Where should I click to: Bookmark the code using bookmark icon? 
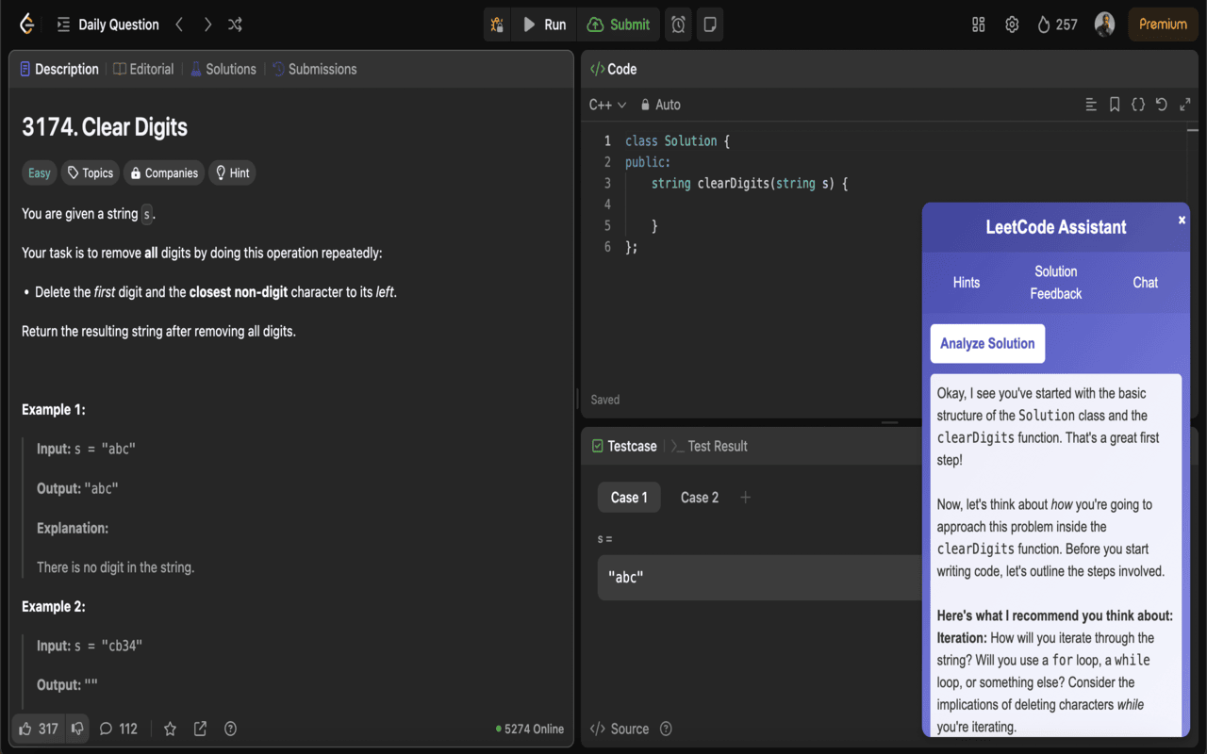point(1116,105)
